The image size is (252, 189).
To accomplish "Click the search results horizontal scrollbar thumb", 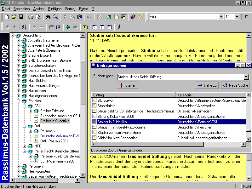I will [x=150, y=144].
